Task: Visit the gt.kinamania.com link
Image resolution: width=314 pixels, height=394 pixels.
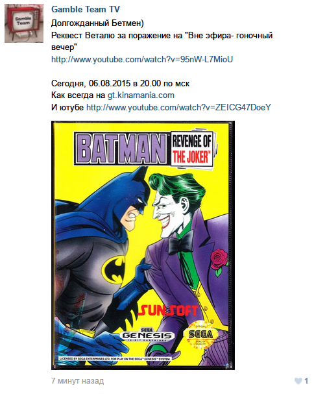Action: [x=141, y=95]
